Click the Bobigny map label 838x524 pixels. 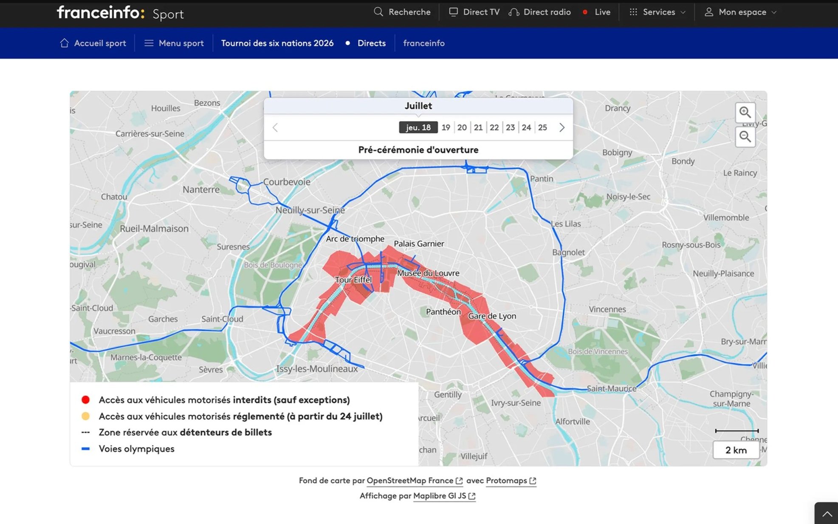(x=617, y=153)
